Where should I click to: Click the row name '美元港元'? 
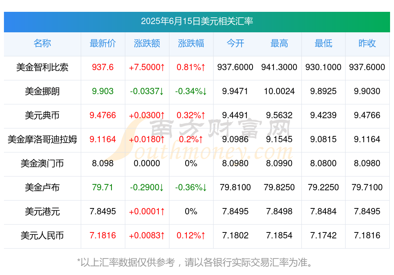42,212
